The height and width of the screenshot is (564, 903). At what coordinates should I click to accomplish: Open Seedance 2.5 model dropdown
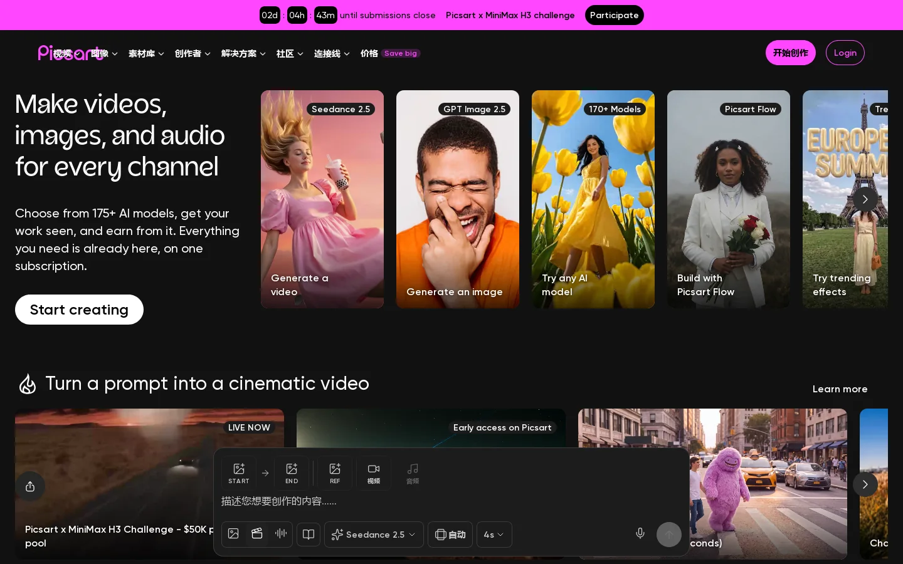tap(374, 535)
